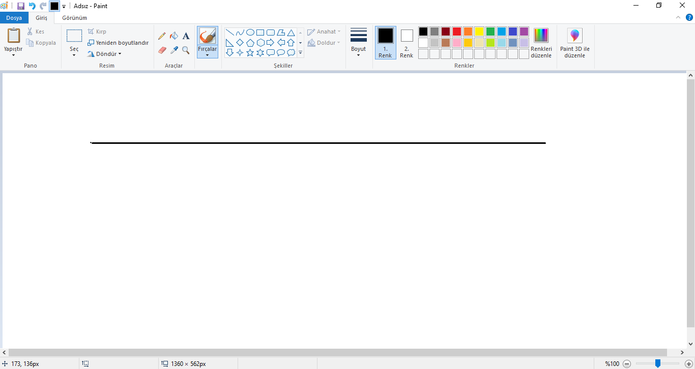Pick the green color swatch

pos(490,32)
